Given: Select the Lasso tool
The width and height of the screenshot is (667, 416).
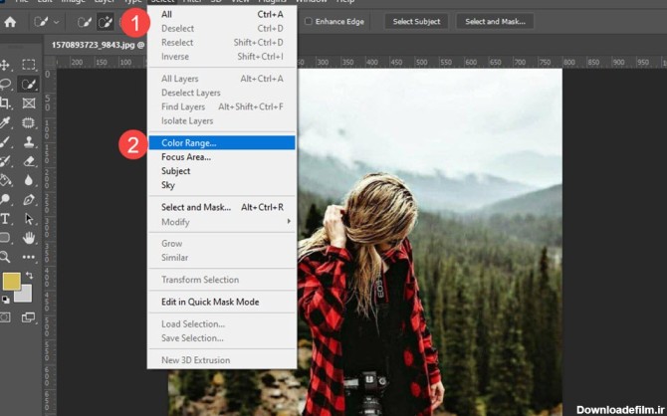Looking at the screenshot, I should (5, 84).
